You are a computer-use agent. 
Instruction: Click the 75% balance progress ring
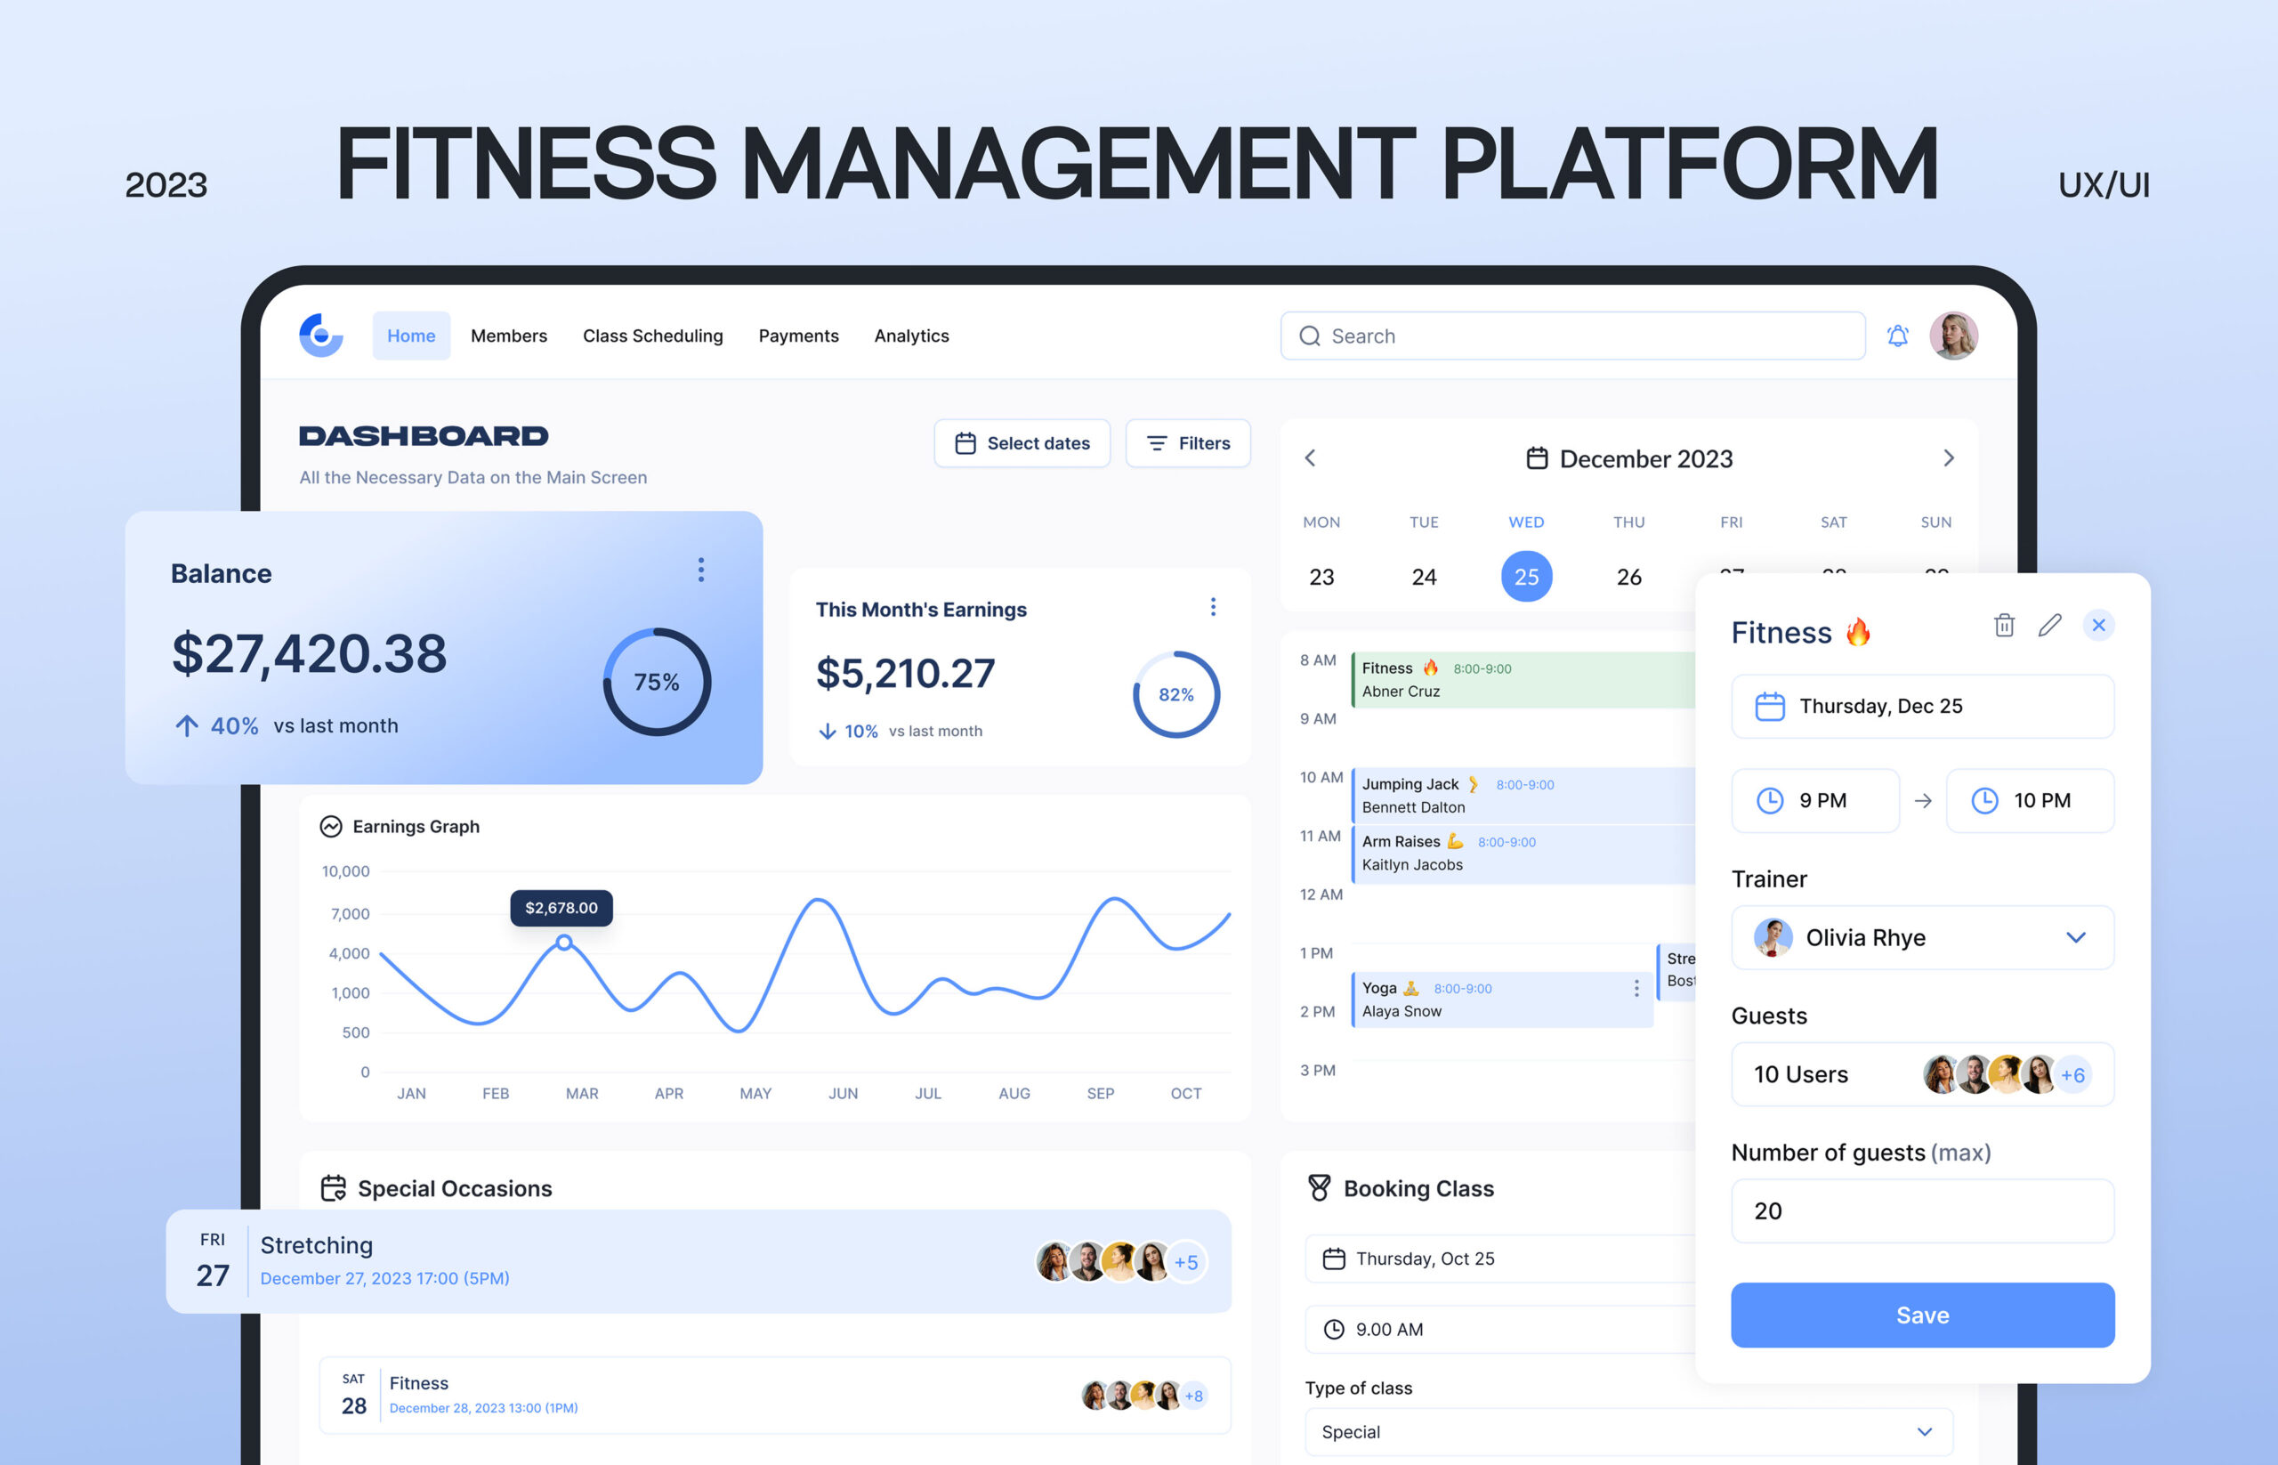(x=657, y=681)
